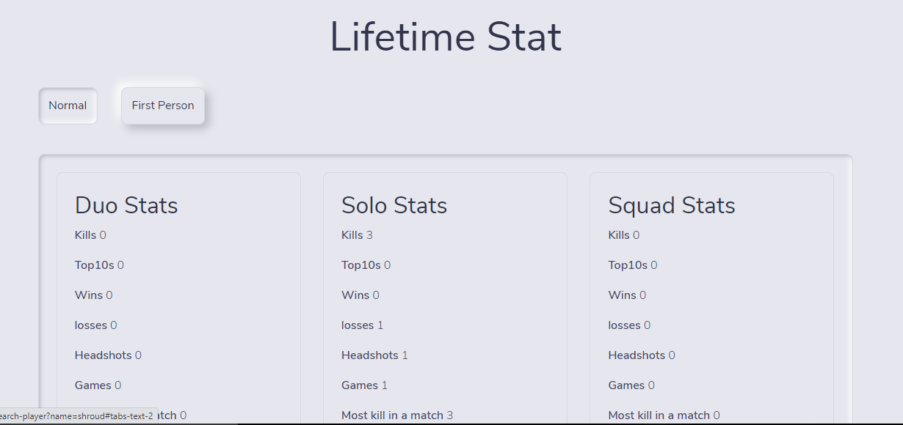Image resolution: width=903 pixels, height=425 pixels.
Task: Click Most kill in a match in Solo Stats
Action: [396, 415]
